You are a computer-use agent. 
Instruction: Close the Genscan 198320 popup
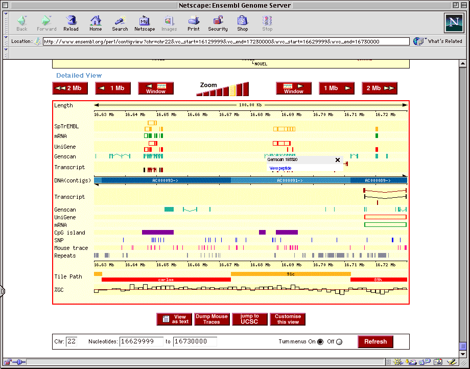(x=338, y=160)
